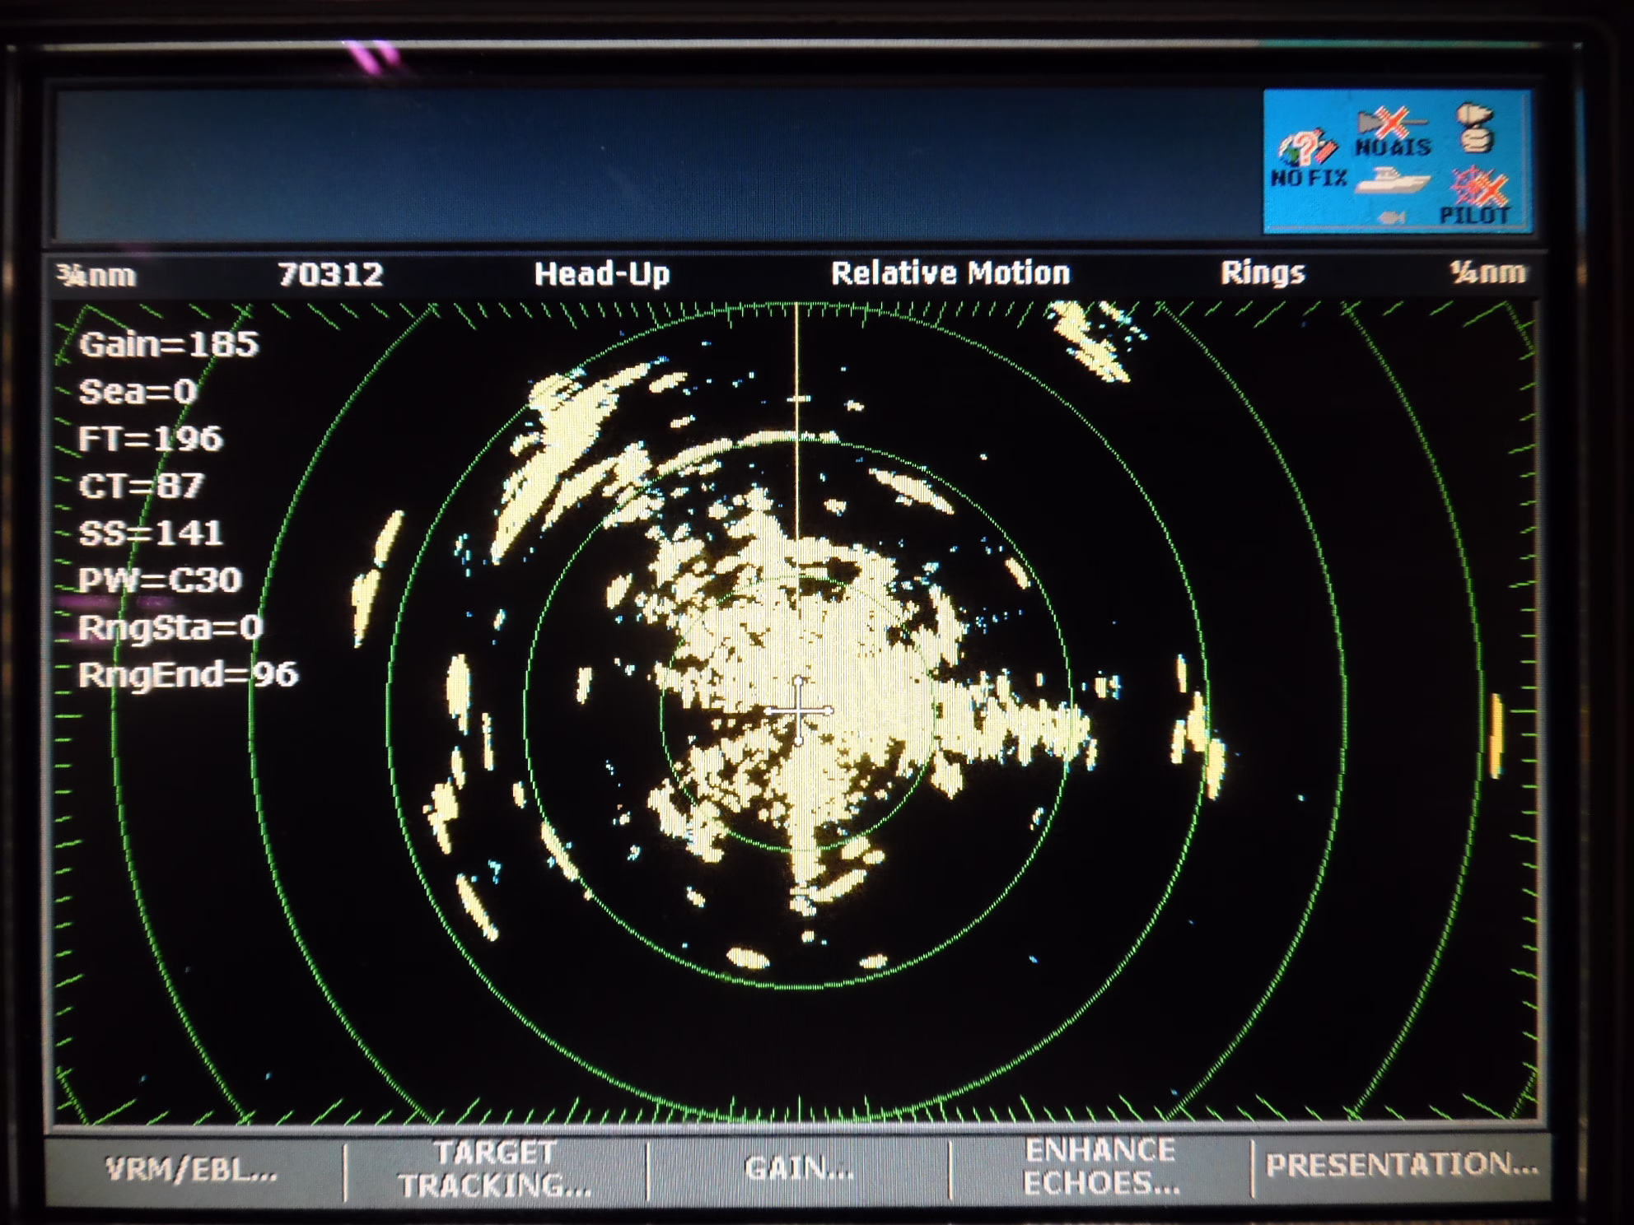Tap the stacked buoy icon in status panel
This screenshot has width=1634, height=1225.
click(1475, 128)
